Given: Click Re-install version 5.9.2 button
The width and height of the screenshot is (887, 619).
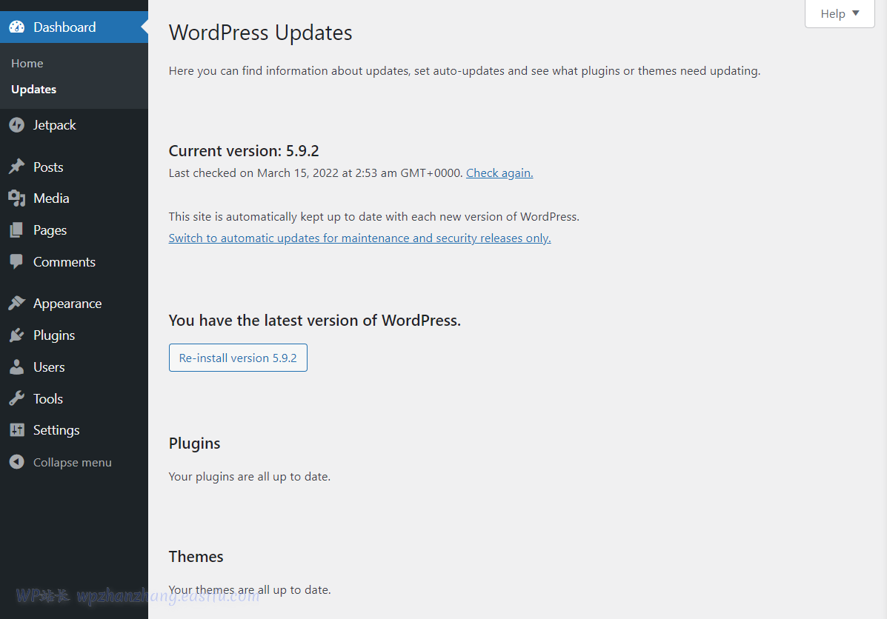Looking at the screenshot, I should coord(238,358).
